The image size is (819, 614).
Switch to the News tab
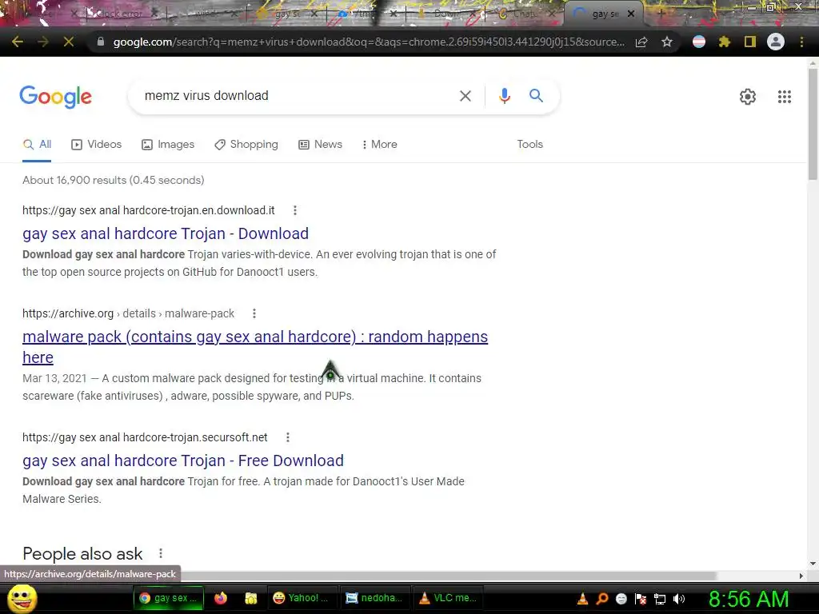(320, 145)
